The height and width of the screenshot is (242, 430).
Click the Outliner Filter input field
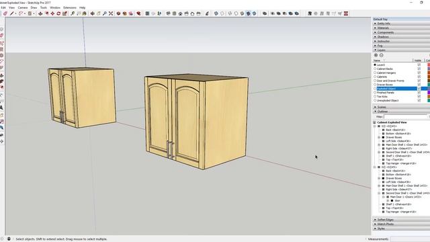point(406,117)
